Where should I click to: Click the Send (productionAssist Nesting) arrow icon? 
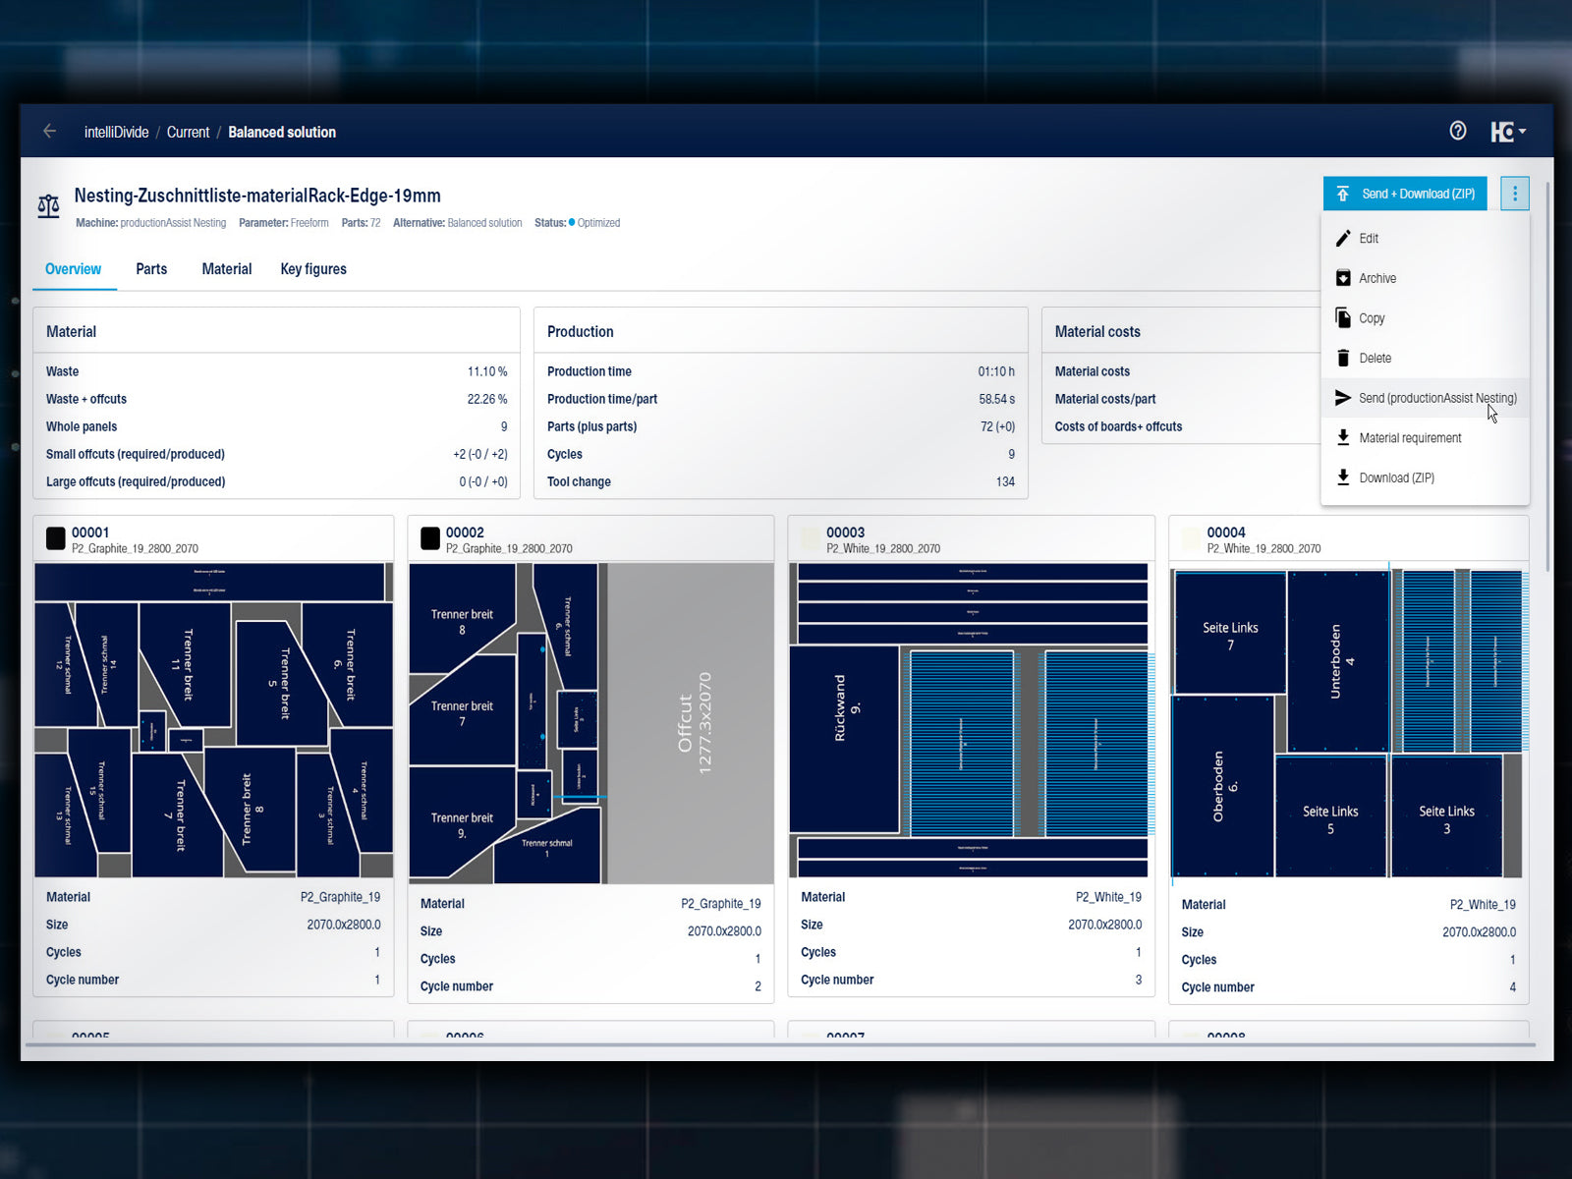1343,398
